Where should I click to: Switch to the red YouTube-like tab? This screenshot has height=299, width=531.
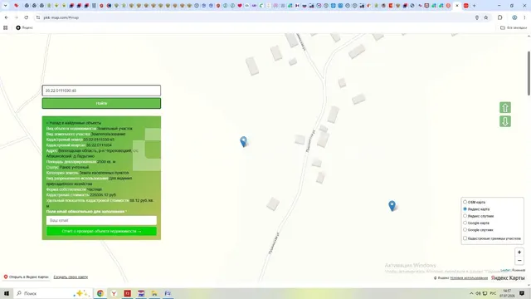click(x=466, y=6)
